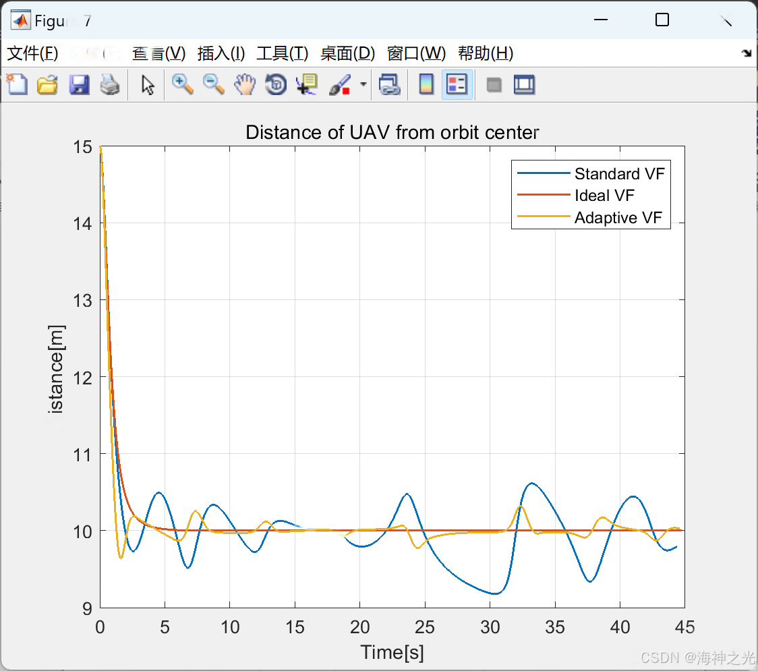Click Show Plot Tools and Dock icon
Screen dimensions: 758x671
coord(524,84)
